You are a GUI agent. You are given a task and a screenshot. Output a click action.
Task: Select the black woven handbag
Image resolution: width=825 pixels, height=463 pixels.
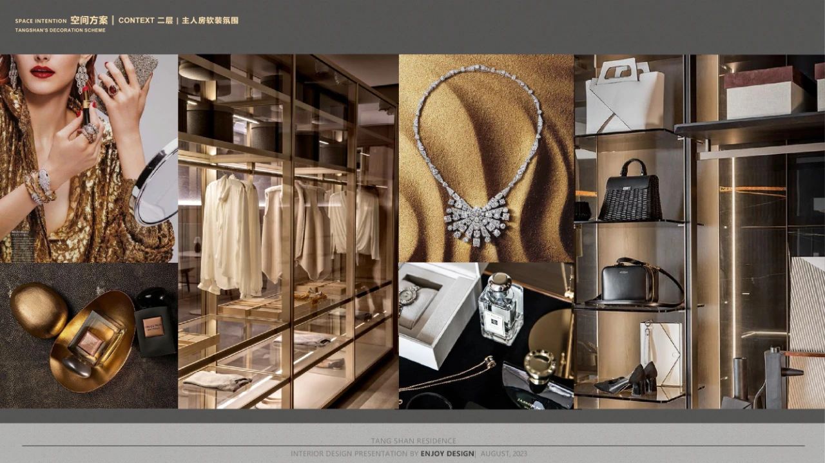coord(630,194)
